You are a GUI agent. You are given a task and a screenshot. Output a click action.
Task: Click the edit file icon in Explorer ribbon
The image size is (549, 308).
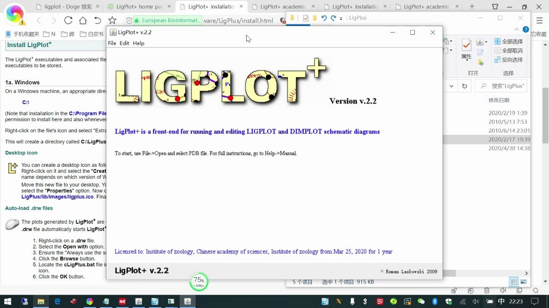click(480, 52)
